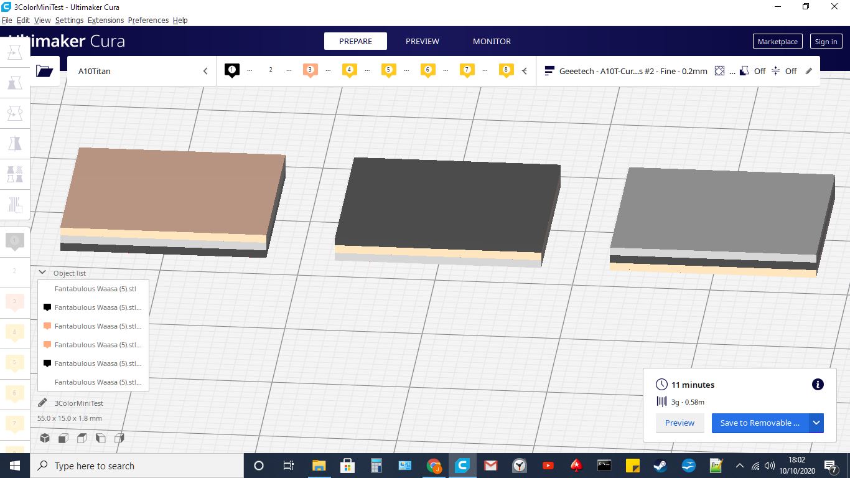Screen dimensions: 850x478
Task: Open extruder 3 orange material tab
Action: coord(310,70)
